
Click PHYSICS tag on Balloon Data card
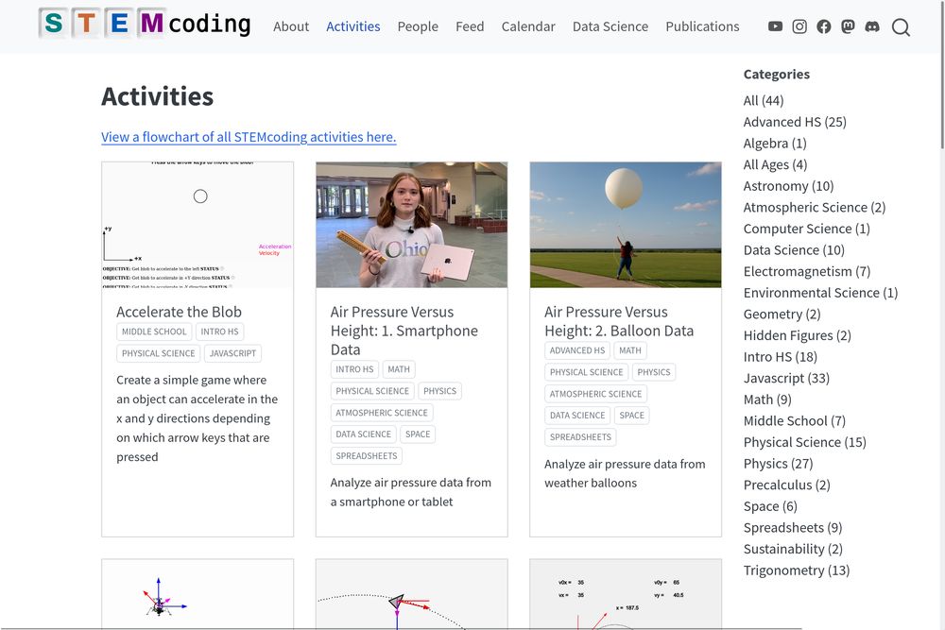point(653,372)
